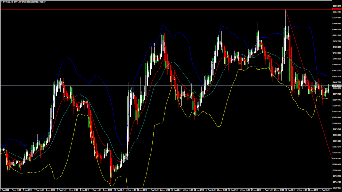This screenshot has height=192, width=342.
Task: Click the 22627.165 label at scale bottom
Action: 337,188
